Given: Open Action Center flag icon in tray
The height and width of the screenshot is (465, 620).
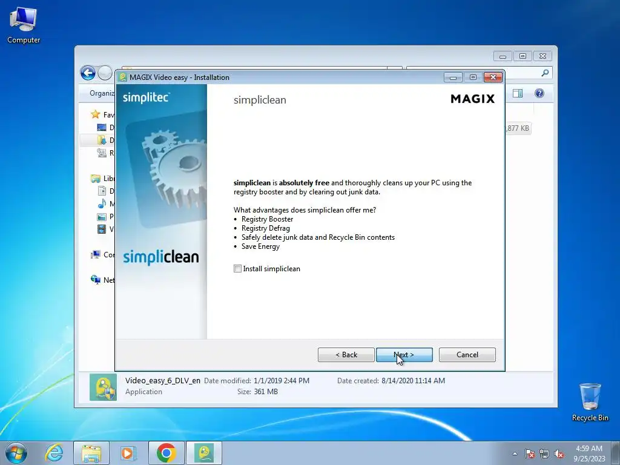Looking at the screenshot, I should [x=530, y=453].
